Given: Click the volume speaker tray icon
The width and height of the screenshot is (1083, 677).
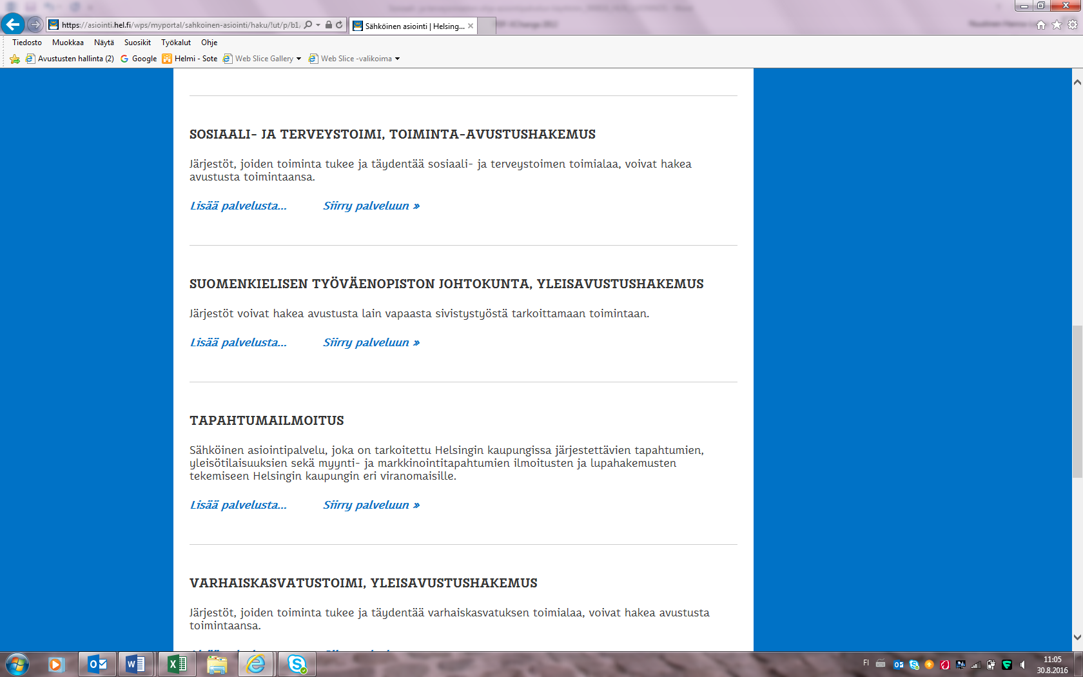Looking at the screenshot, I should pos(1022,665).
